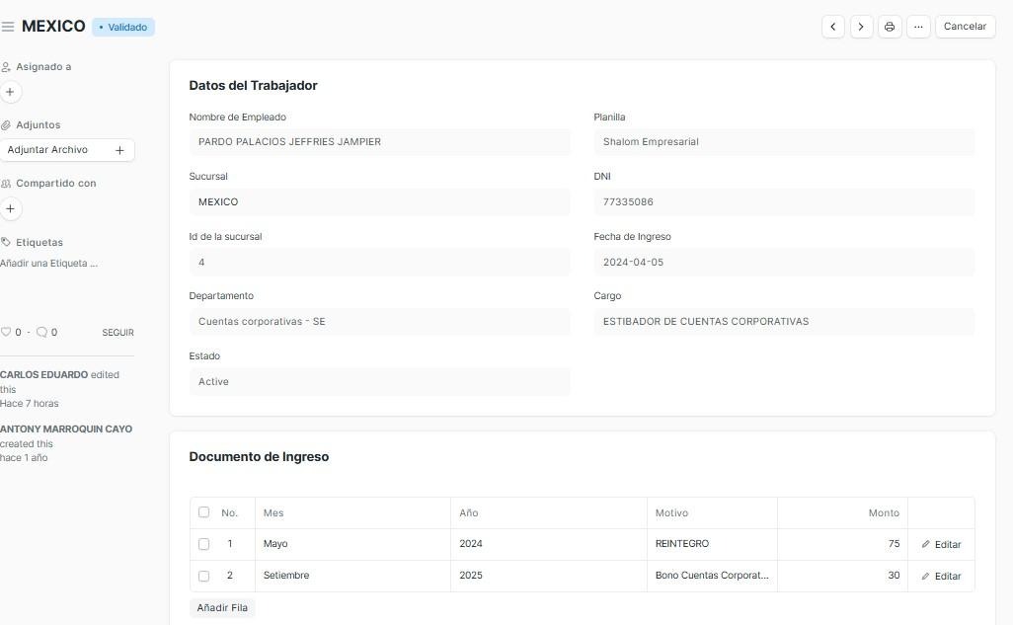Open the three-dots more options menu
This screenshot has height=625, width=1013.
tap(918, 27)
